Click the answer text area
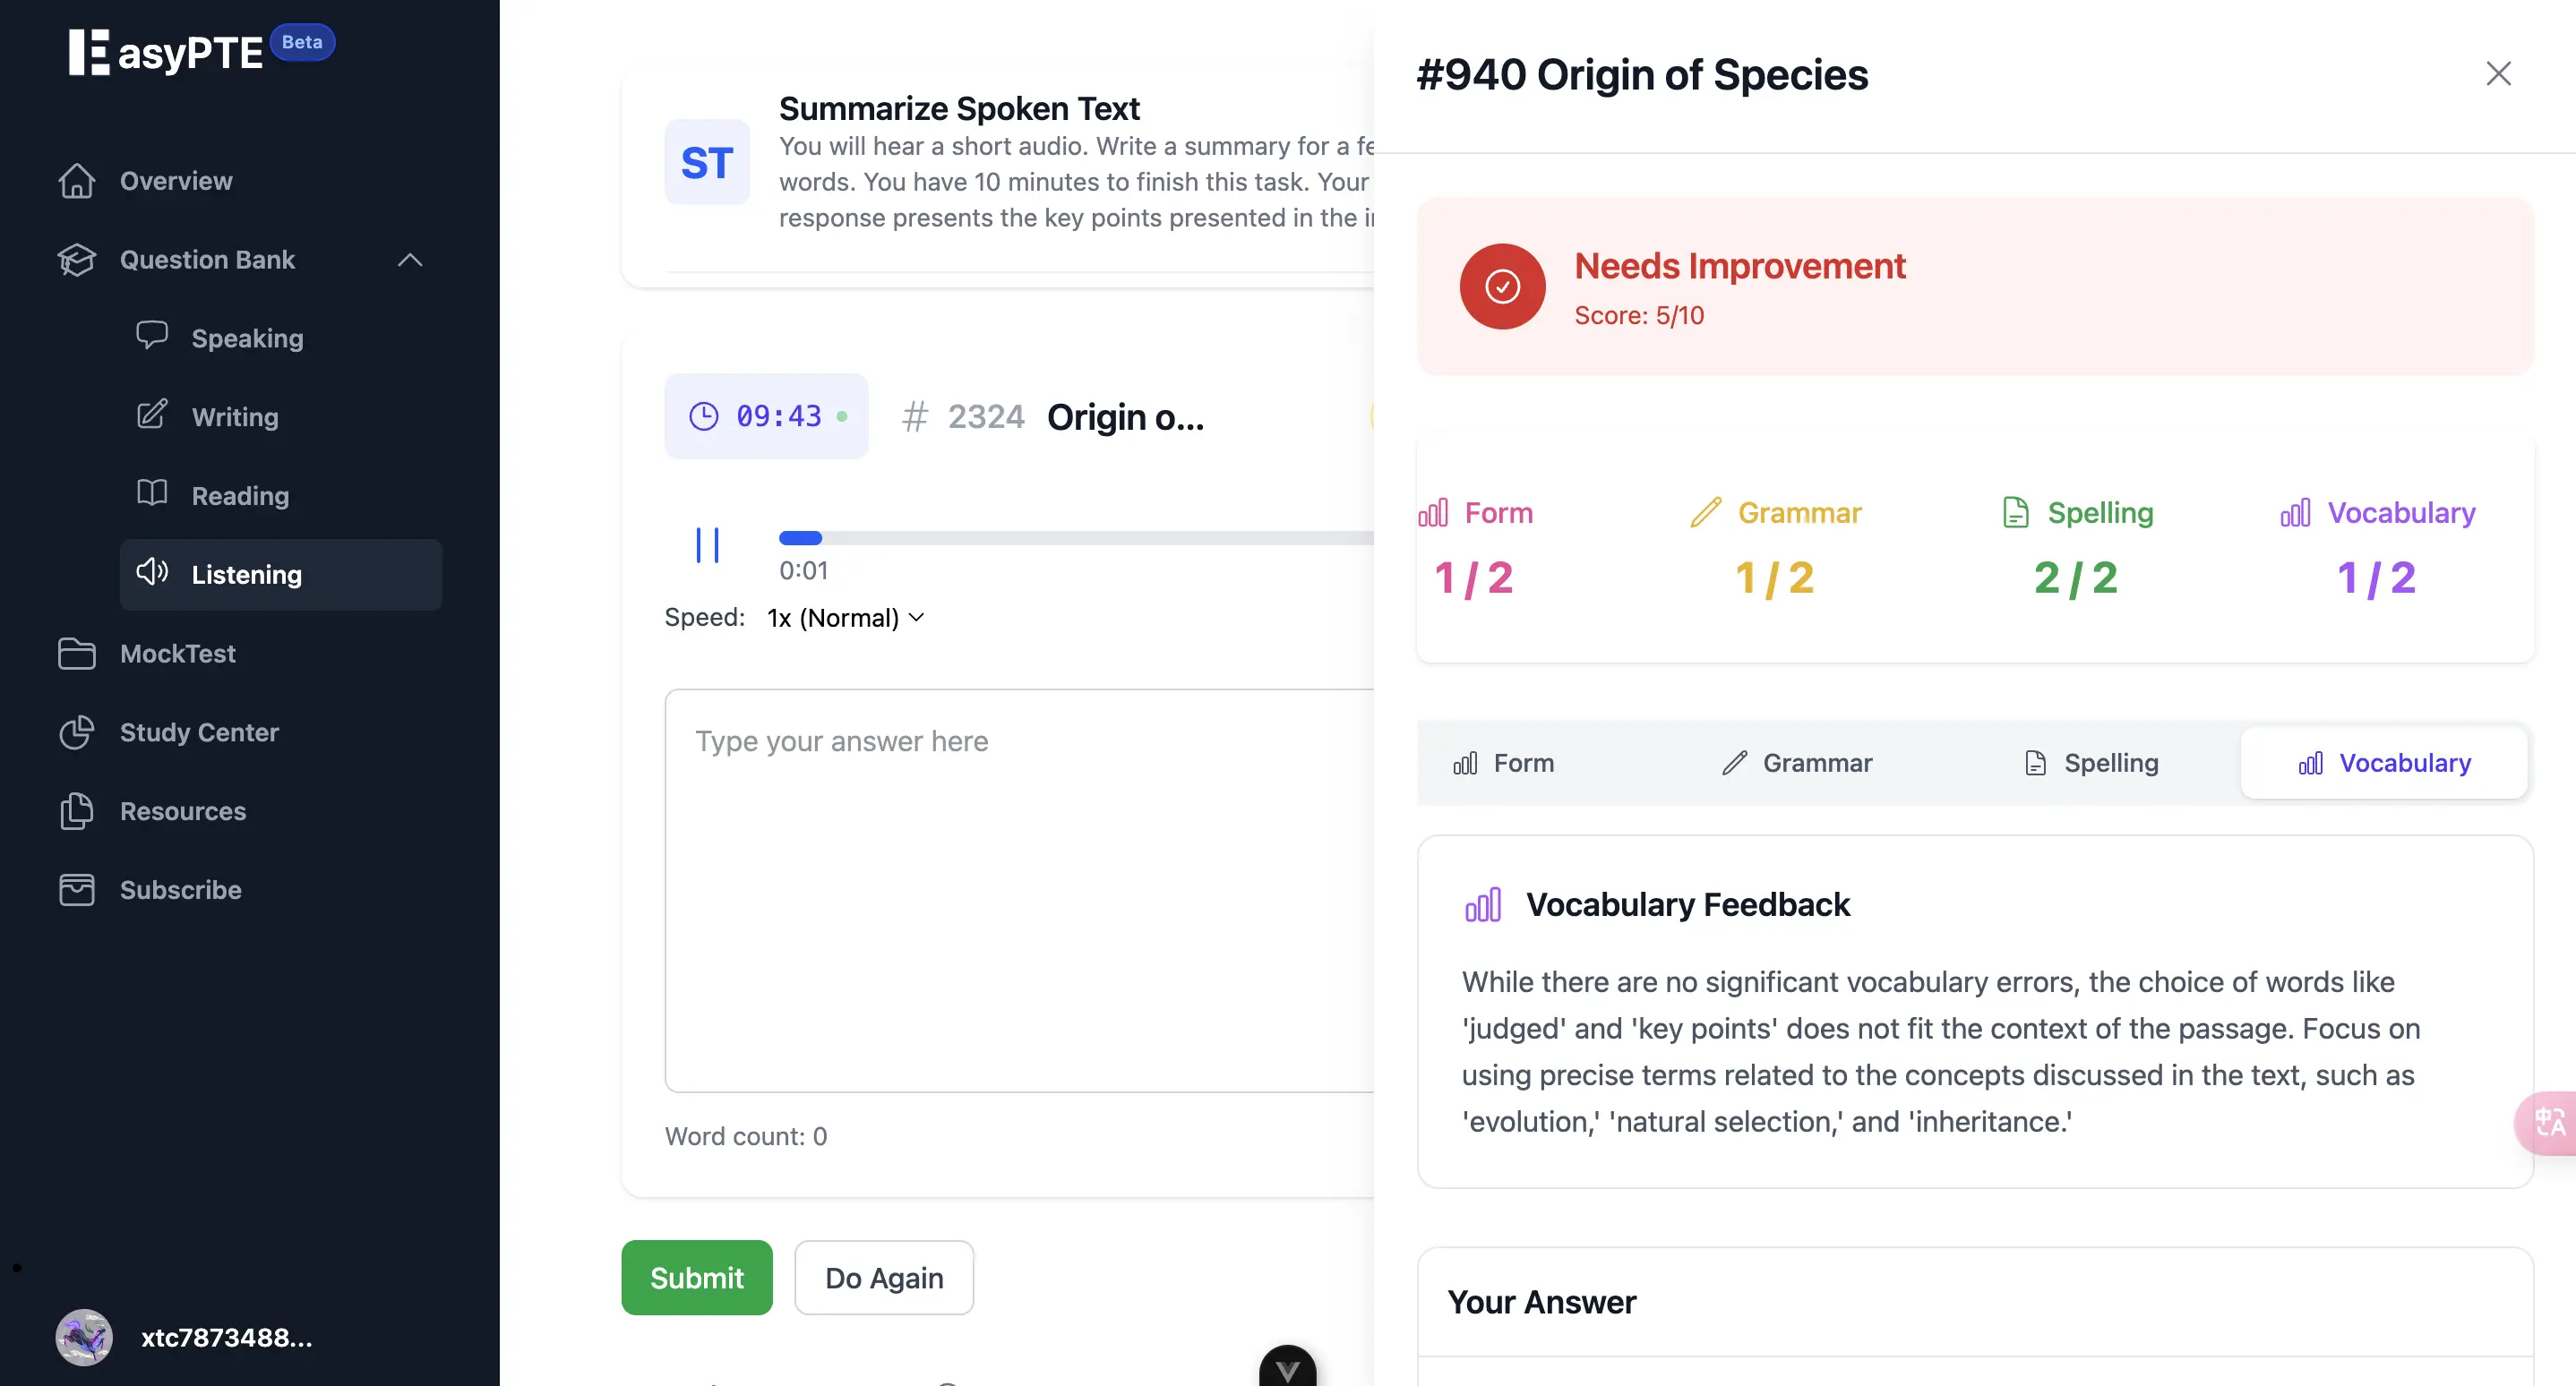Screen dimensions: 2576x1386 pos(1019,890)
